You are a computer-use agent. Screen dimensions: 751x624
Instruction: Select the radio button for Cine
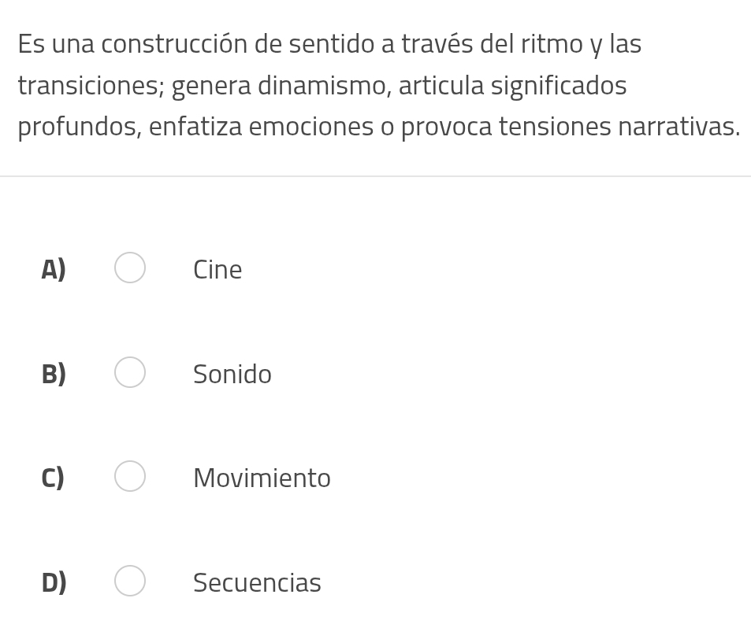tap(130, 268)
